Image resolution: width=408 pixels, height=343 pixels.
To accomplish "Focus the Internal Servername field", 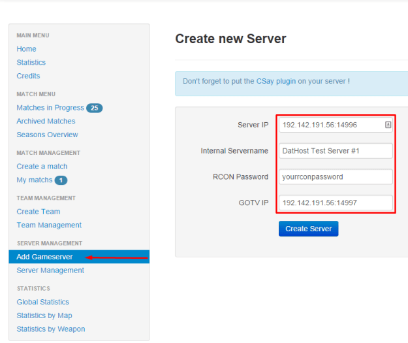I will coord(336,151).
